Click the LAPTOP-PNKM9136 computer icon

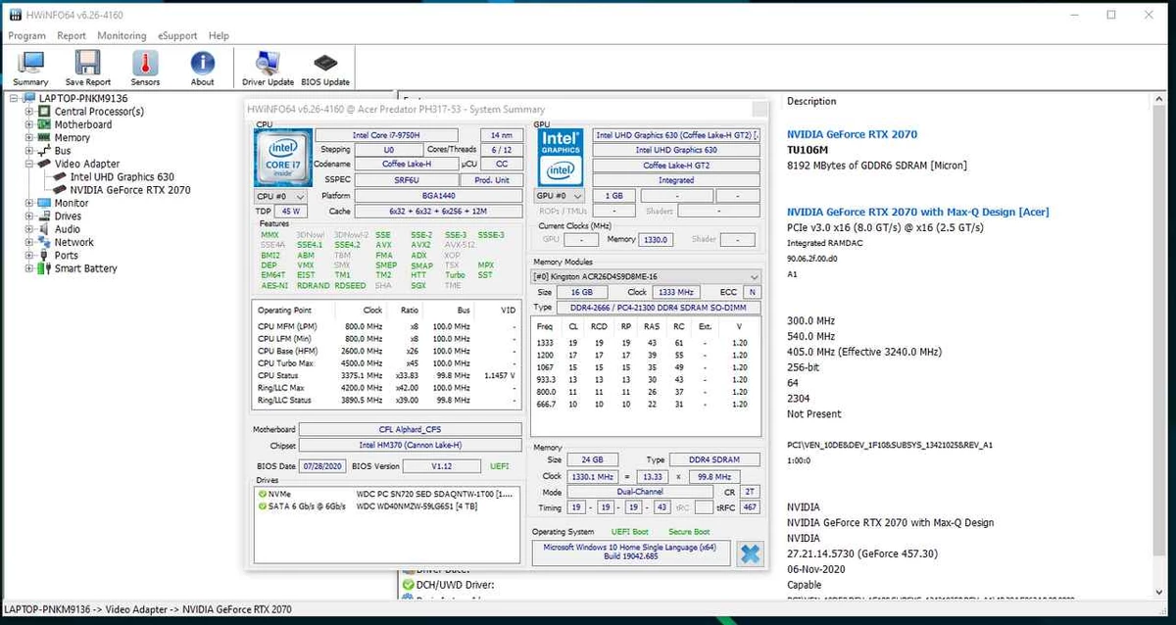28,99
